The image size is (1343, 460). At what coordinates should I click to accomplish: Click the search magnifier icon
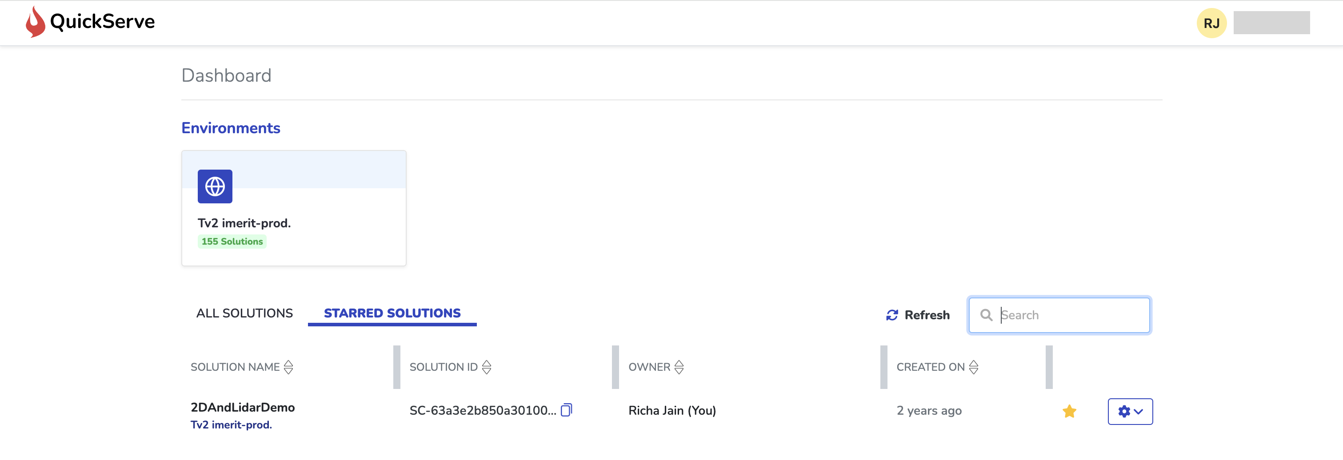986,315
